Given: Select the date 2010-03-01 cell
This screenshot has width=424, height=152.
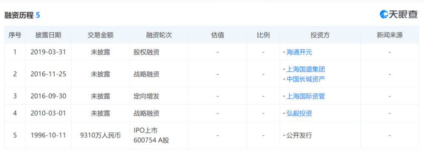Looking at the screenshot, I should [x=48, y=114].
